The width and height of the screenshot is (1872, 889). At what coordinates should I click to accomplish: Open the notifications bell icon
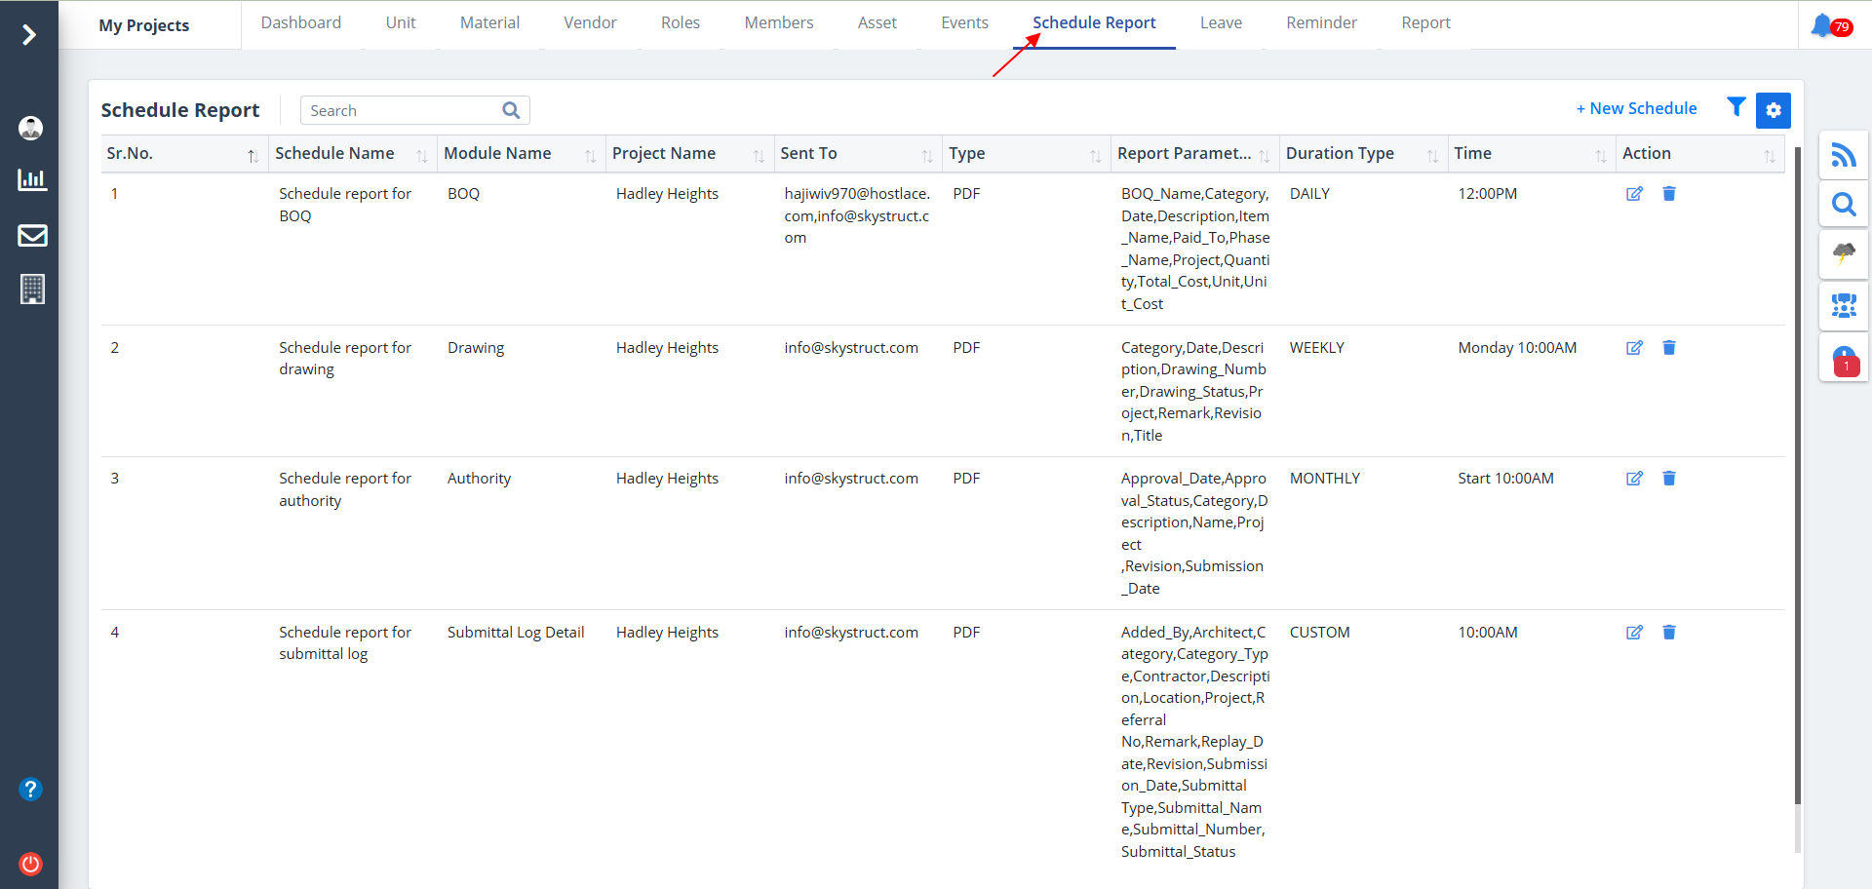(x=1821, y=25)
